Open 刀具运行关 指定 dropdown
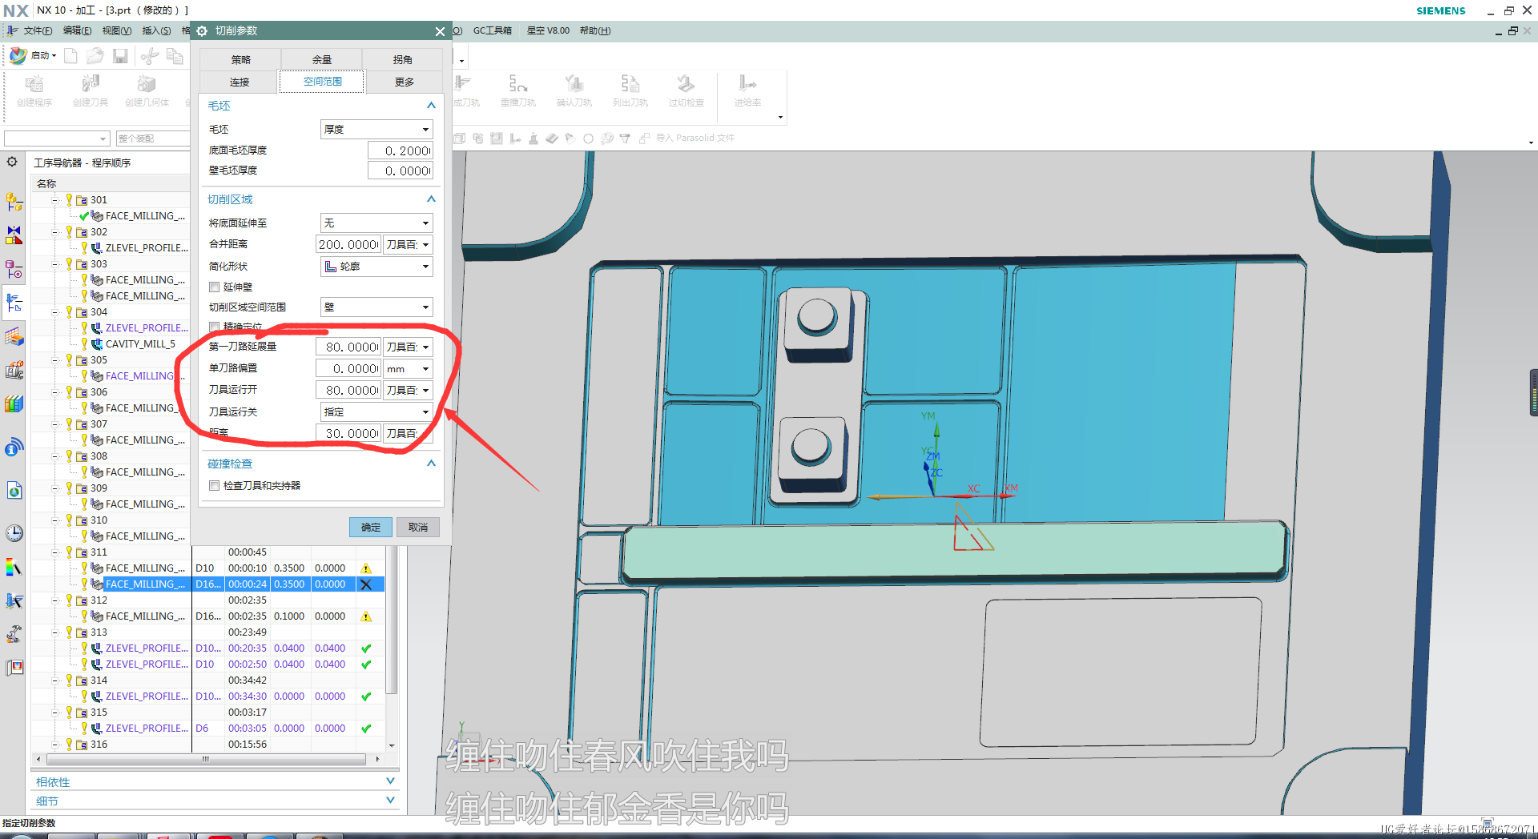1538x839 pixels. (376, 411)
